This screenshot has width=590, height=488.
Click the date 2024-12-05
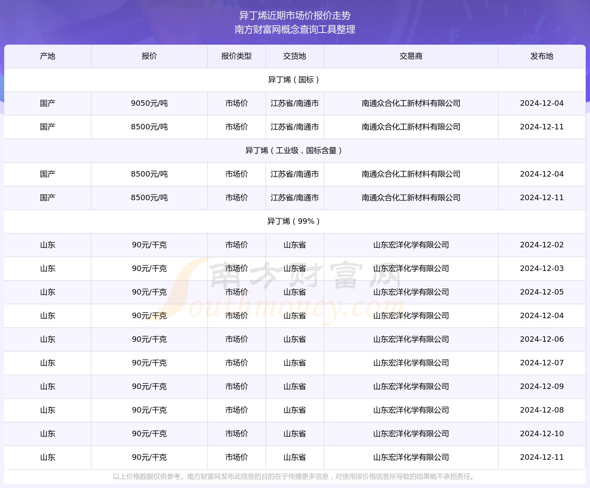[x=542, y=292]
